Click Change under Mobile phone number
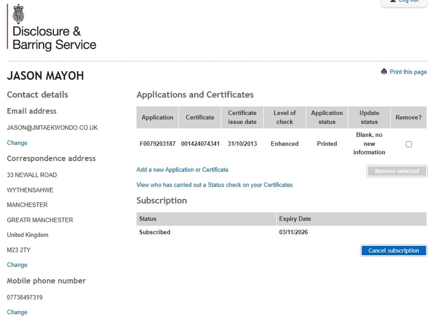433x322 pixels. (x=17, y=312)
